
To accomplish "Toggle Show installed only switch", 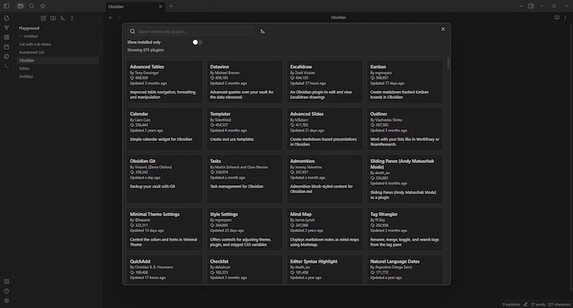I will tap(197, 43).
